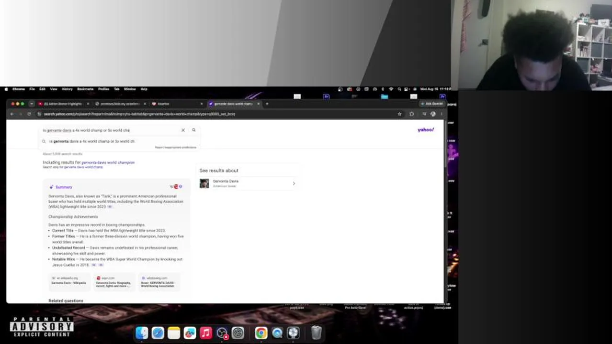Viewport: 612px width, 344px height.
Task: Open the screen recorder app in dock
Action: (x=222, y=333)
